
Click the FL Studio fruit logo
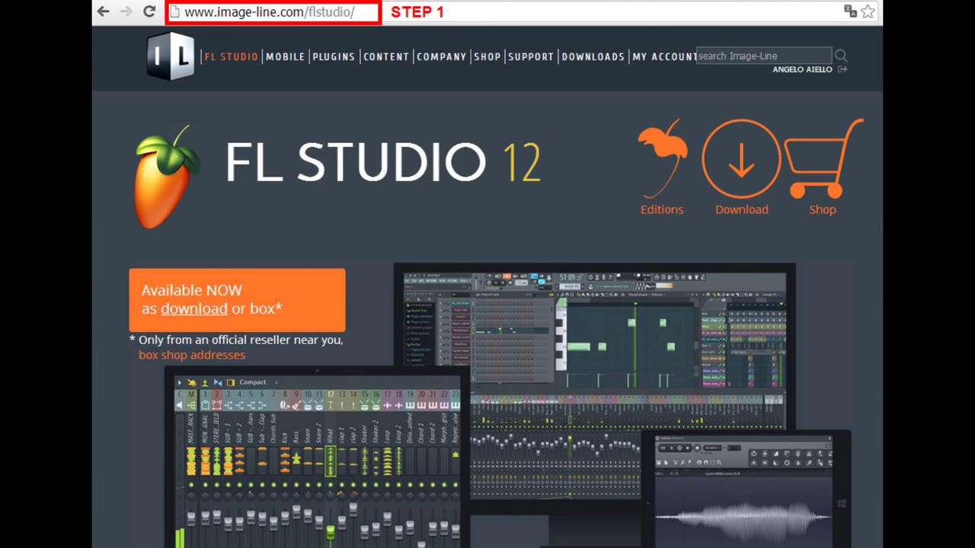(x=167, y=177)
